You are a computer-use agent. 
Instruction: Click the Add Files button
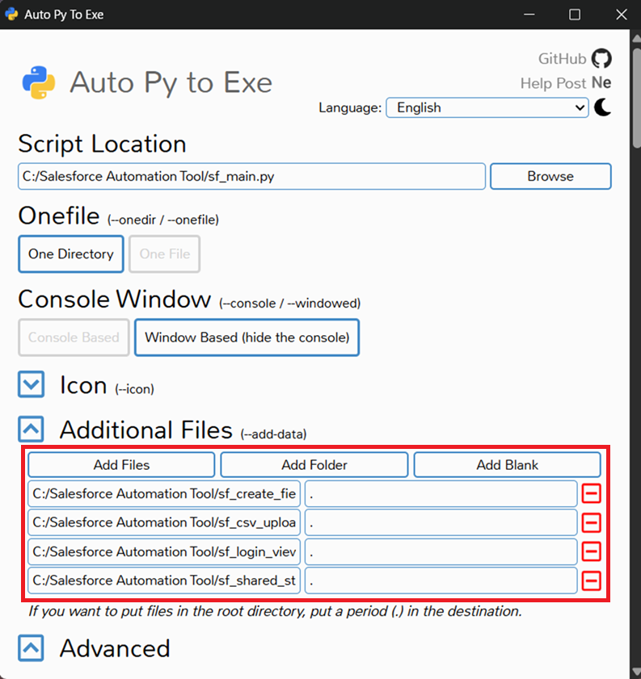coord(121,464)
